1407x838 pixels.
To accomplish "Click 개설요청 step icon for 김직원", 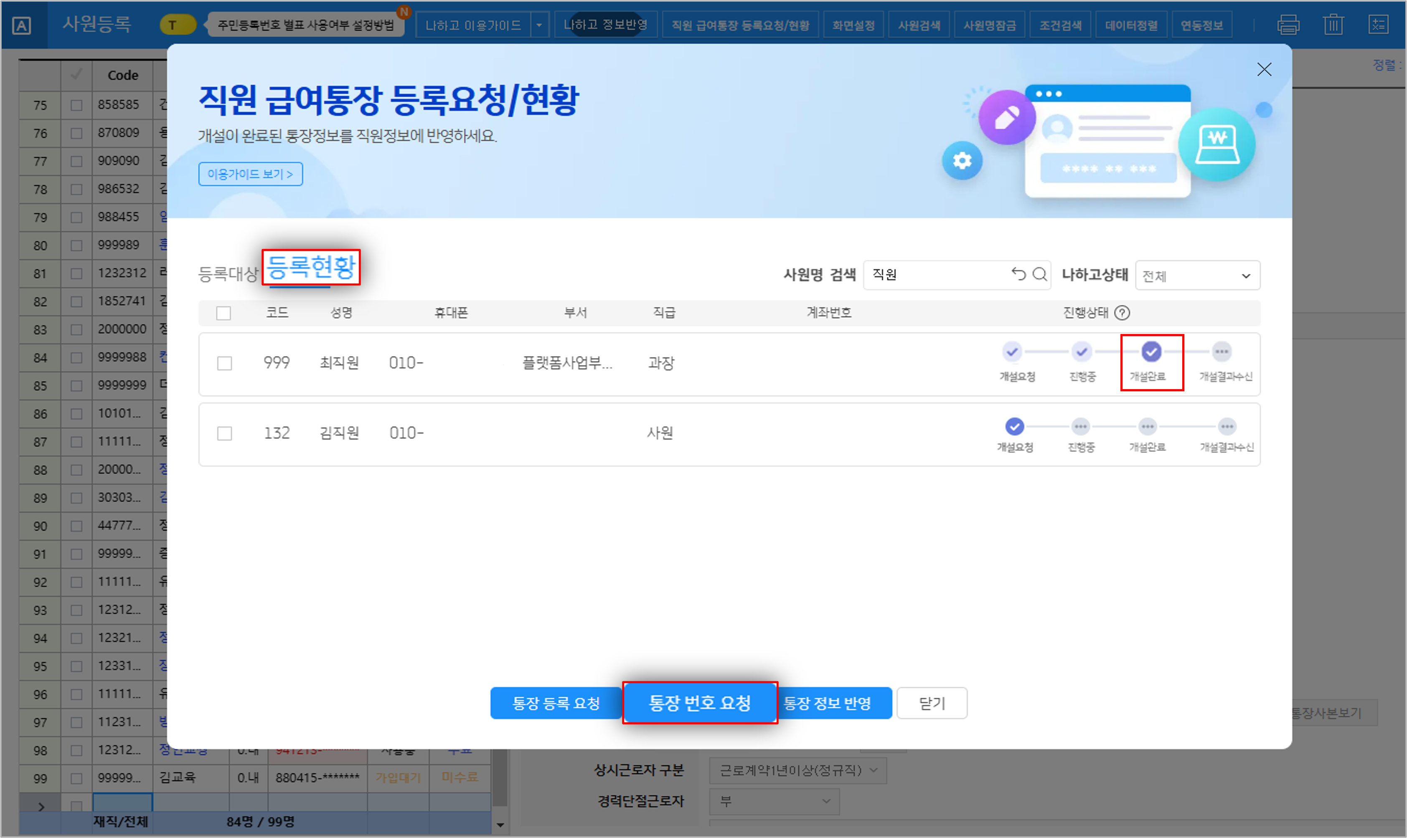I will click(1014, 426).
